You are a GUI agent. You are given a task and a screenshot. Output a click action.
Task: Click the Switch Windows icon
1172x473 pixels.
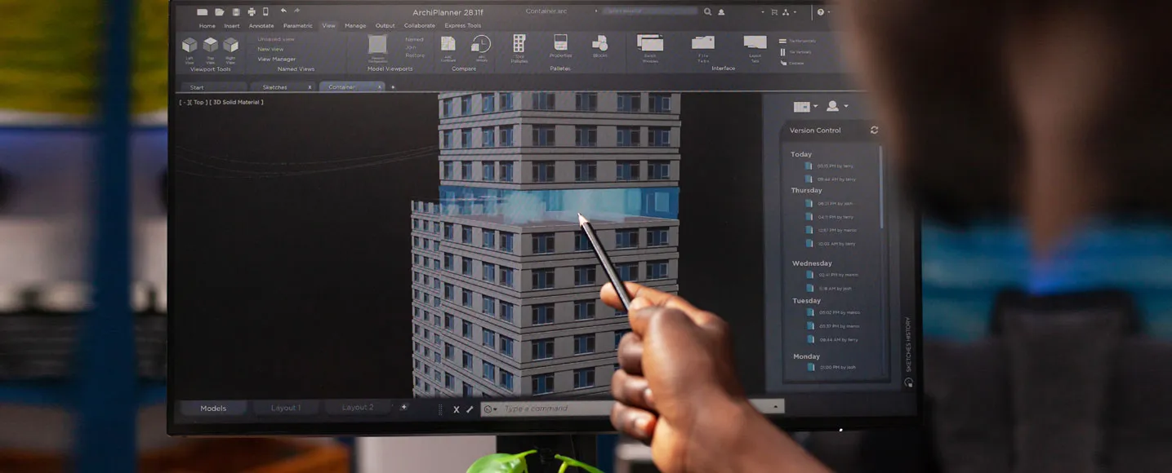click(x=650, y=43)
